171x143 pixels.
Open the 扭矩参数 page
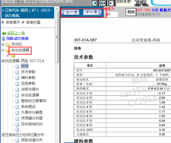(28, 83)
